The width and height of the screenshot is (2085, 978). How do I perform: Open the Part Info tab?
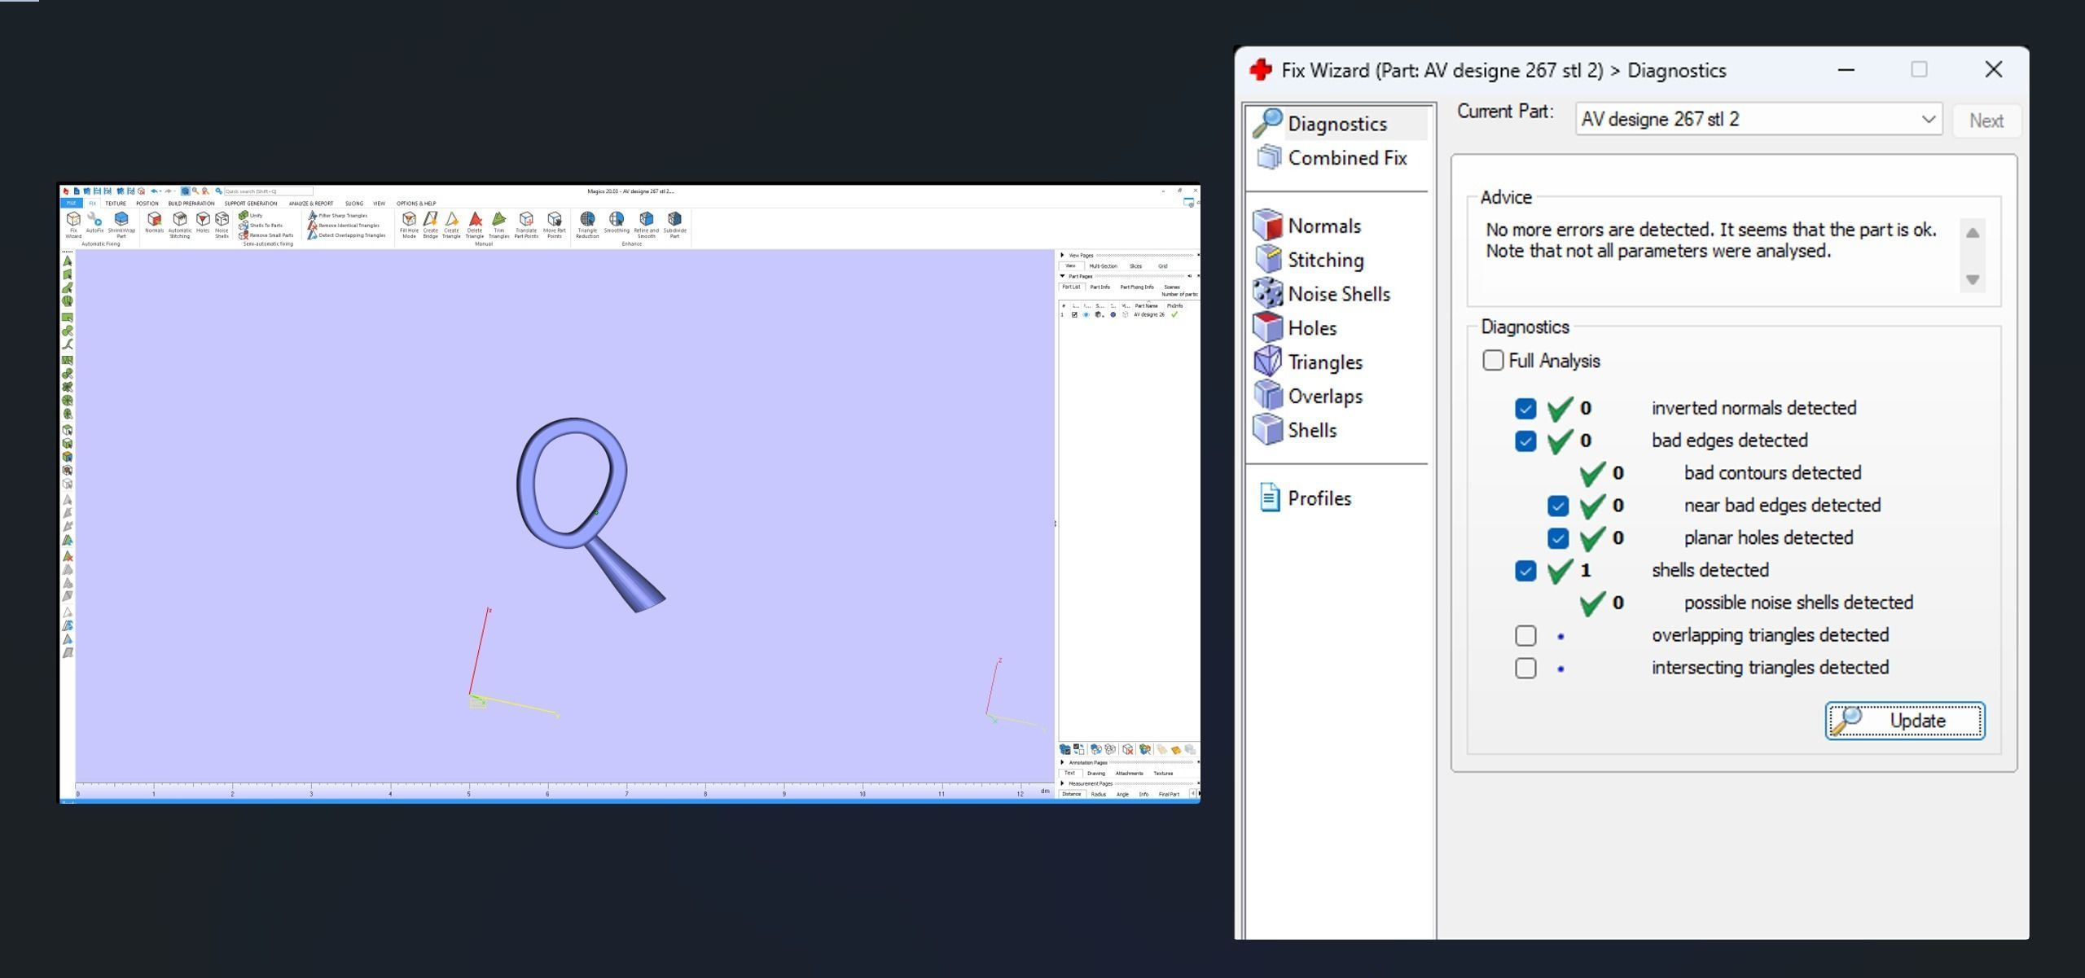coord(1100,287)
